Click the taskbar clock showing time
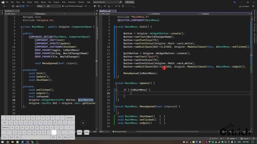The height and width of the screenshot is (144, 257). pos(246,142)
